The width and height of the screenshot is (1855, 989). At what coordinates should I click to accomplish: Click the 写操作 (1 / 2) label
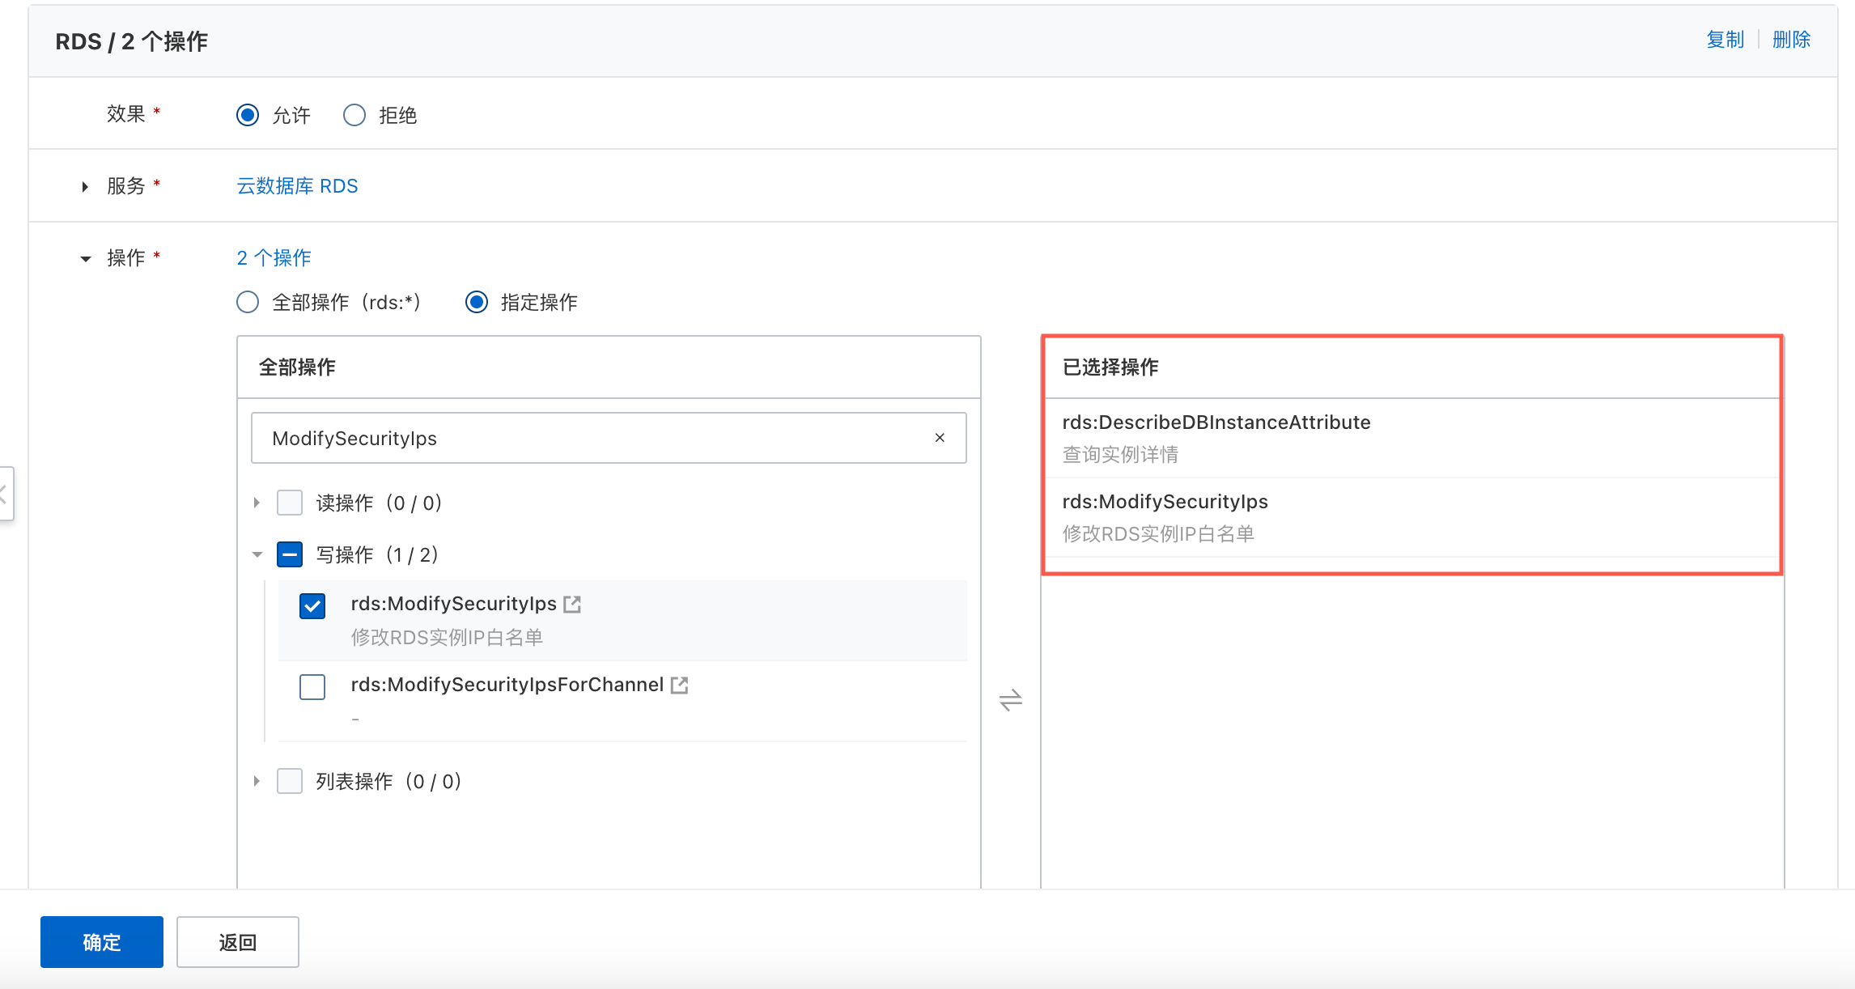[x=377, y=555]
